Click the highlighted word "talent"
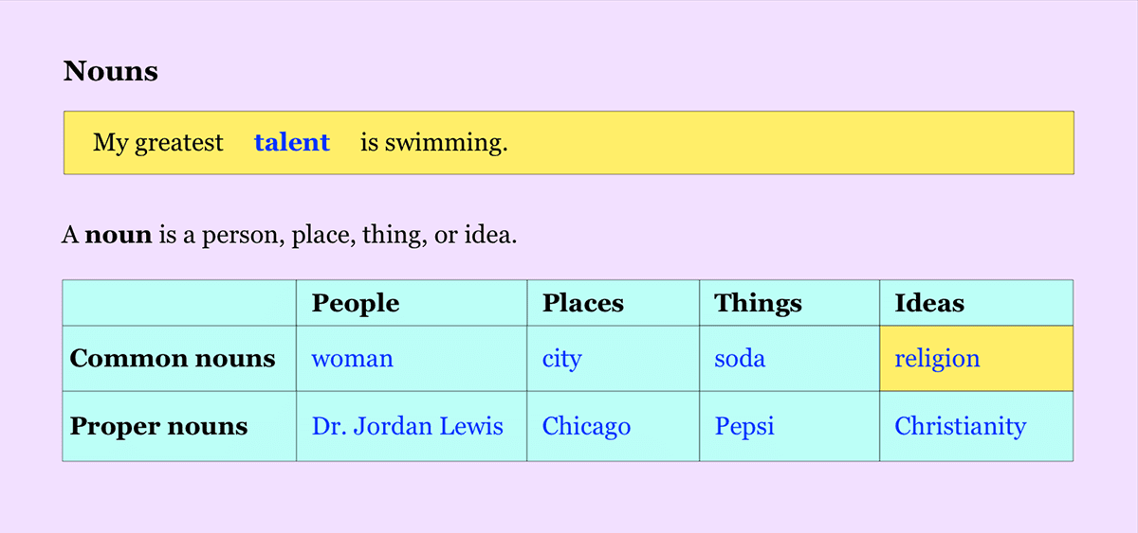The image size is (1138, 533). (x=292, y=143)
